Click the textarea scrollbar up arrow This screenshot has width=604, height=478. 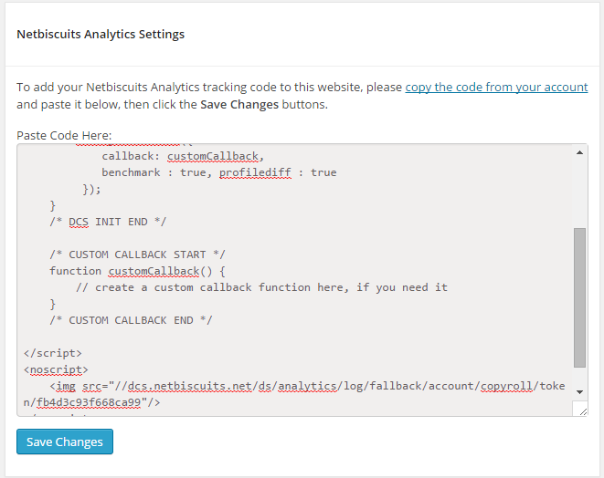coord(579,152)
